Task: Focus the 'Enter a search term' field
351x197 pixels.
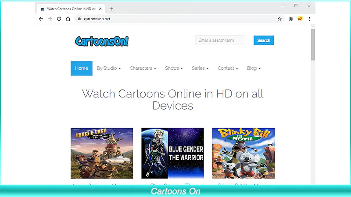Action: (x=220, y=40)
